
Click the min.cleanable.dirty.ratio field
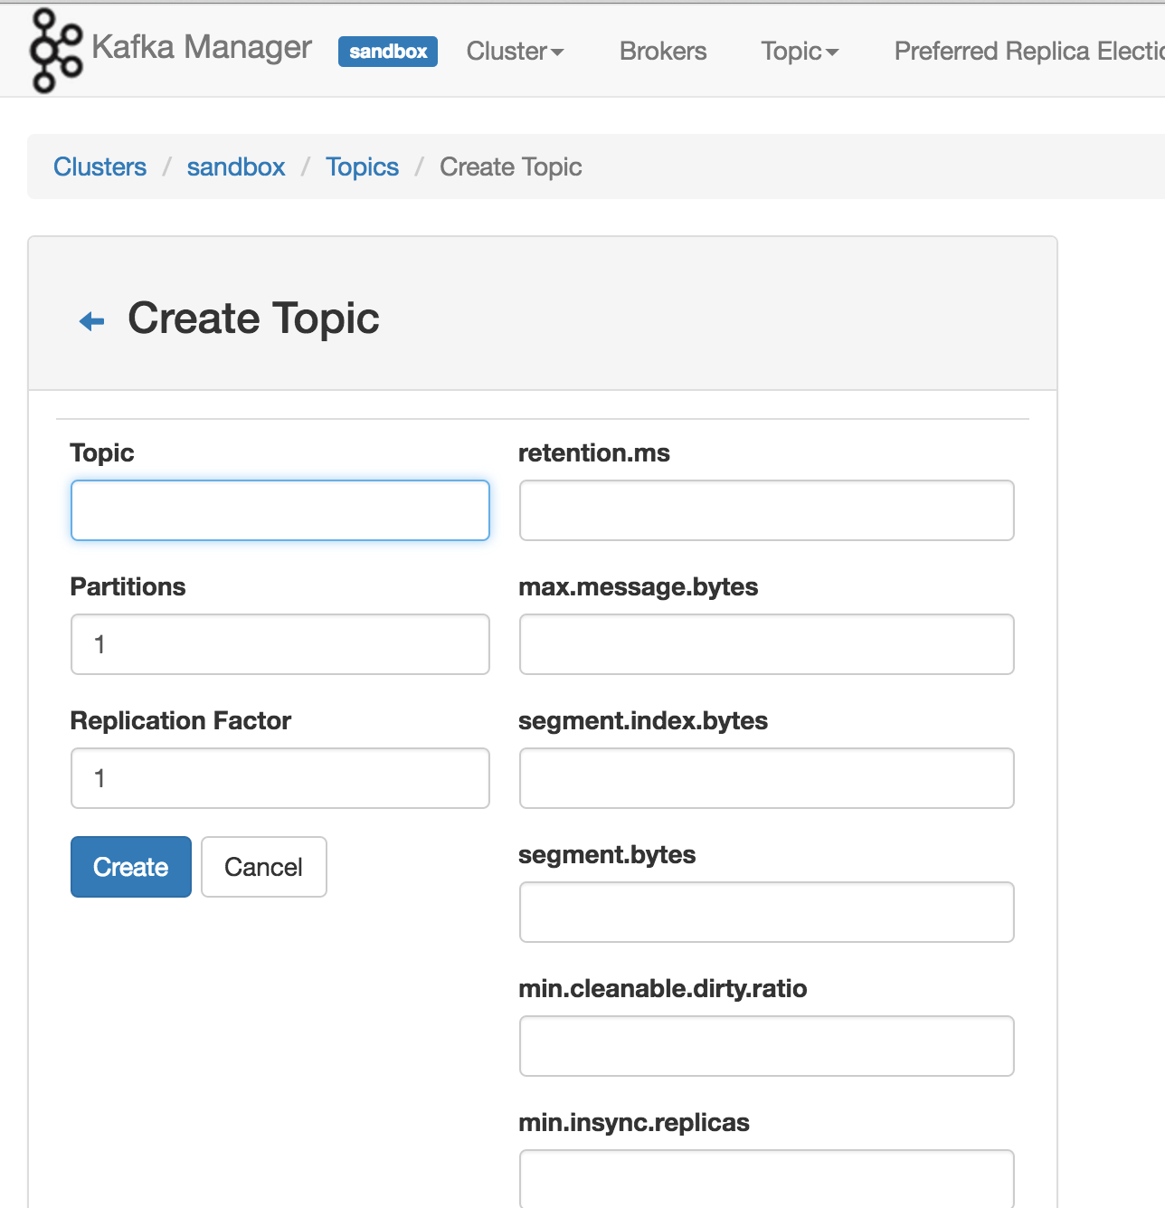click(766, 1046)
